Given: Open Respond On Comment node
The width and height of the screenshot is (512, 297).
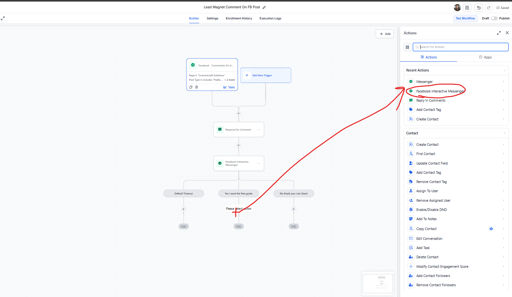Looking at the screenshot, I should point(239,130).
